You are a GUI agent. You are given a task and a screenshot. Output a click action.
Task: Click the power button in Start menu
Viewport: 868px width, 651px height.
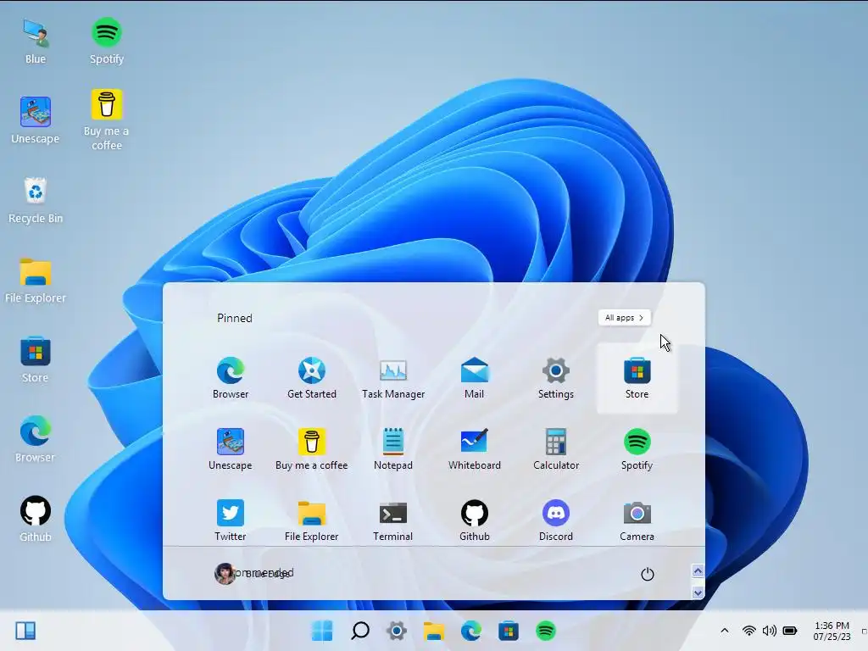(647, 574)
